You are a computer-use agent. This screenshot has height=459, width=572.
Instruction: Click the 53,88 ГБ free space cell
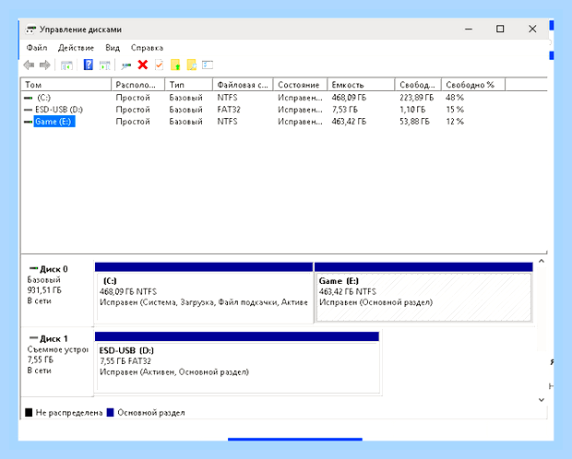click(414, 122)
